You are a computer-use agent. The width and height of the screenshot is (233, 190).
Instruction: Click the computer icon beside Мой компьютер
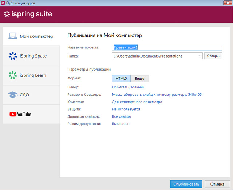tap(13, 36)
